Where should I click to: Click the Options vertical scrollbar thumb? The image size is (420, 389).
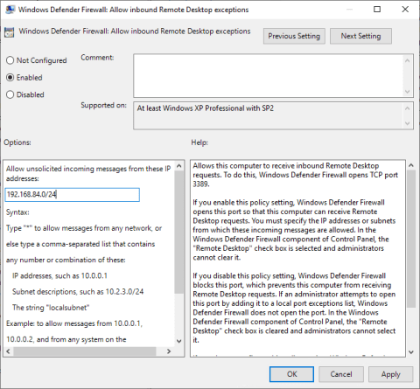[x=179, y=232]
